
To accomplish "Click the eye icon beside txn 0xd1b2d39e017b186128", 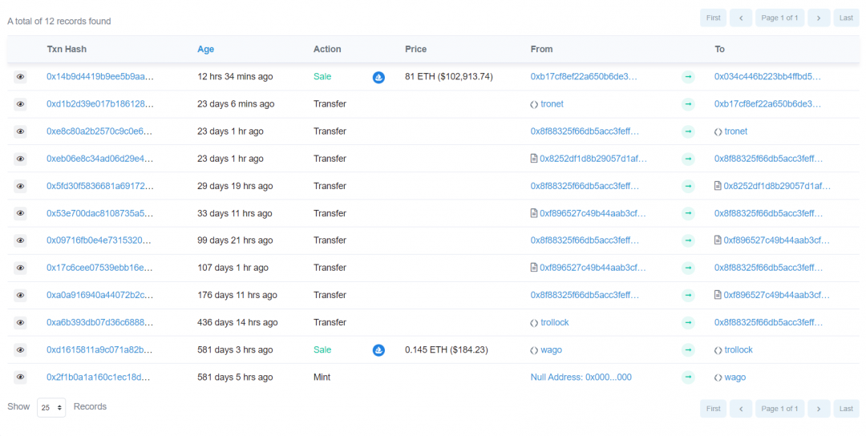I will tap(21, 104).
